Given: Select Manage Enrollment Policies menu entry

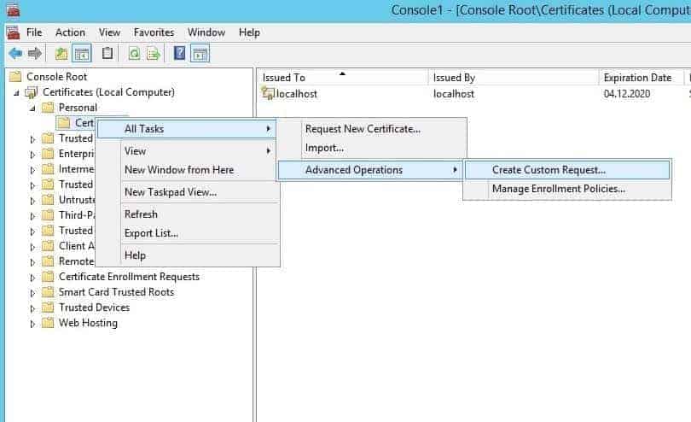Looking at the screenshot, I should pyautogui.click(x=558, y=189).
